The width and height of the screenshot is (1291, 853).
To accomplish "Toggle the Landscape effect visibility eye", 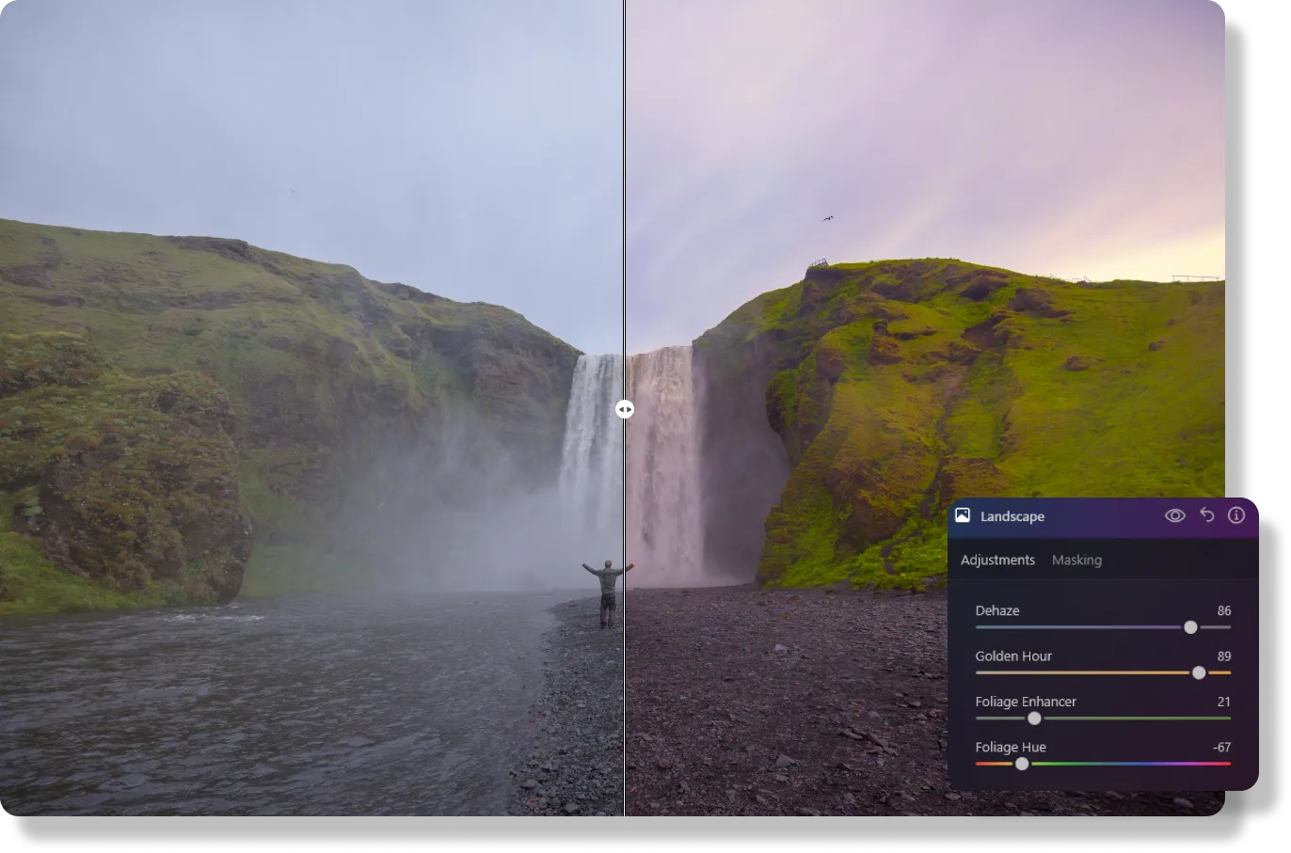I will (x=1174, y=515).
